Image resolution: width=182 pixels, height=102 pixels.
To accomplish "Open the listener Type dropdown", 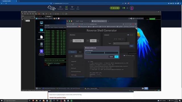I will click(x=121, y=43).
